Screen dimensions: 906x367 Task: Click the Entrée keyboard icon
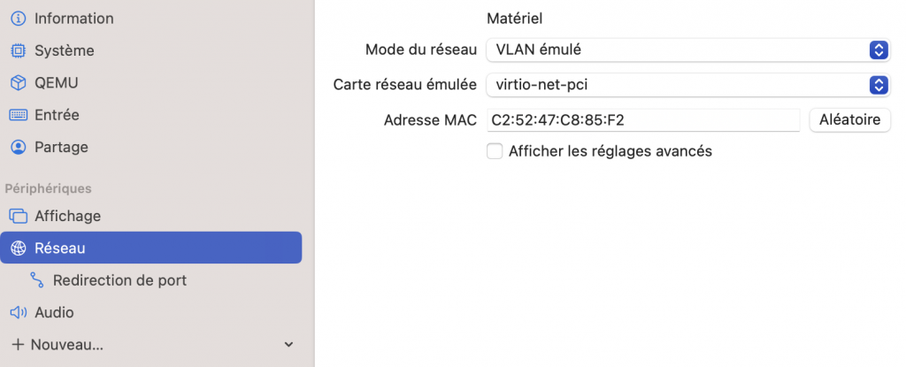coord(18,115)
